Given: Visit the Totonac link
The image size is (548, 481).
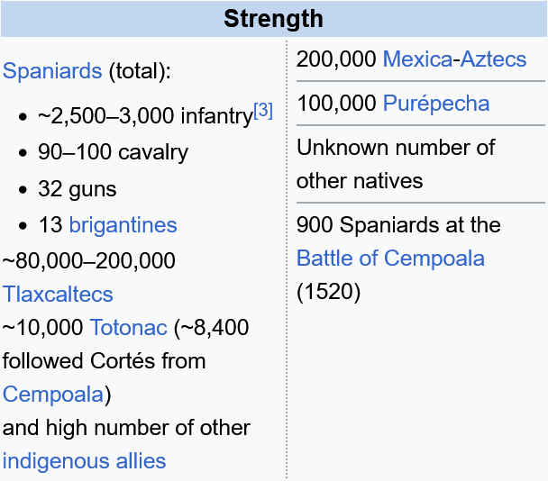Looking at the screenshot, I should coord(129,327).
